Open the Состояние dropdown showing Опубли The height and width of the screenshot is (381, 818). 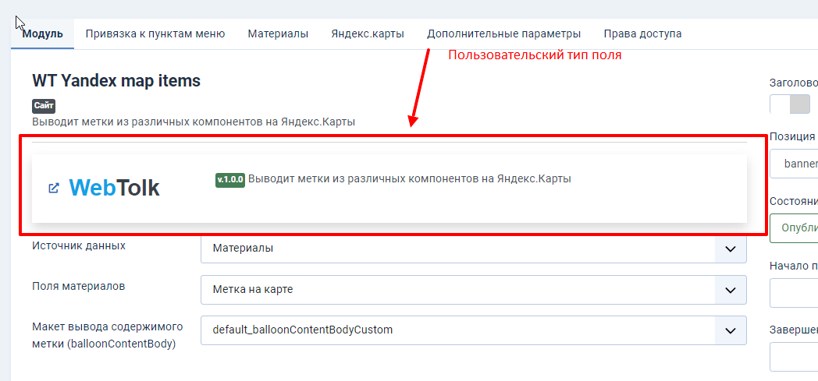point(794,228)
